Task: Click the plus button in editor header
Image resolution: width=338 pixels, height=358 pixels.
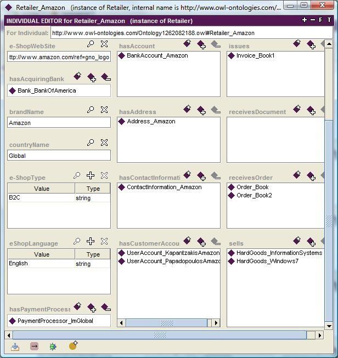Action: [x=305, y=20]
